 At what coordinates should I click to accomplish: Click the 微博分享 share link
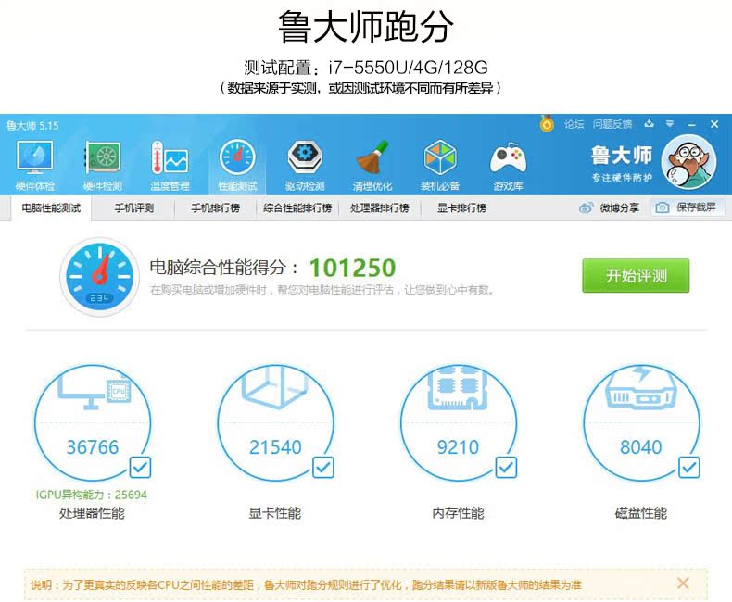(x=609, y=207)
